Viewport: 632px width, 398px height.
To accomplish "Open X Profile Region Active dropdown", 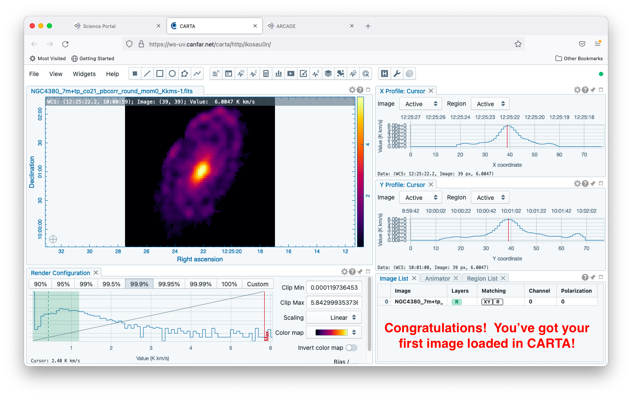I will click(490, 104).
